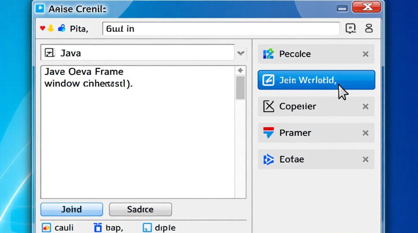
Task: Click the blue app icon in title bar
Action: click(40, 8)
